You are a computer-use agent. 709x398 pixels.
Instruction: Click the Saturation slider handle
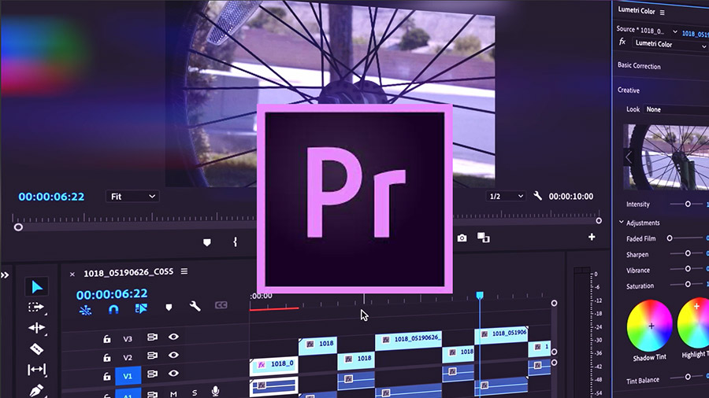coord(688,284)
